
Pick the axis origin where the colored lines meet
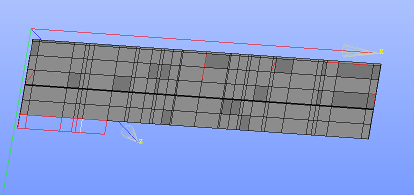click(31, 29)
